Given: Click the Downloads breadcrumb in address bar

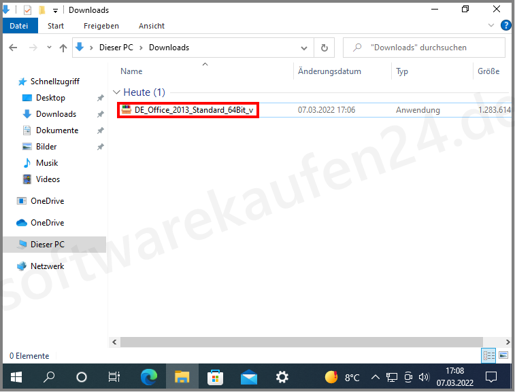Looking at the screenshot, I should (x=169, y=48).
